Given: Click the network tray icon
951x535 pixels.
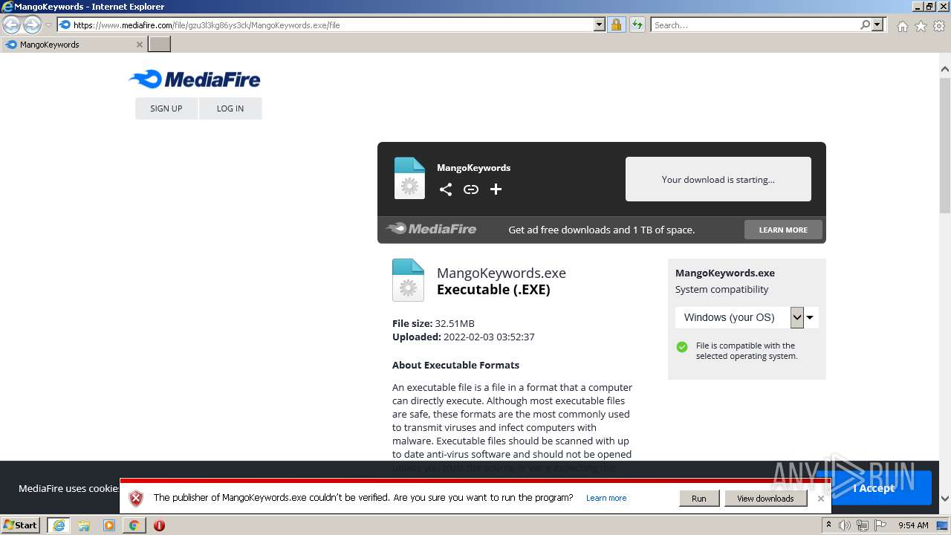Looking at the screenshot, I should pos(863,525).
